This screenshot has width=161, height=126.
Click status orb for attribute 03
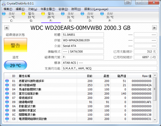pos(7,85)
